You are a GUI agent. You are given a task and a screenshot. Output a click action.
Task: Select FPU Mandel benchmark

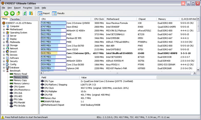pyautogui.click(x=19, y=103)
